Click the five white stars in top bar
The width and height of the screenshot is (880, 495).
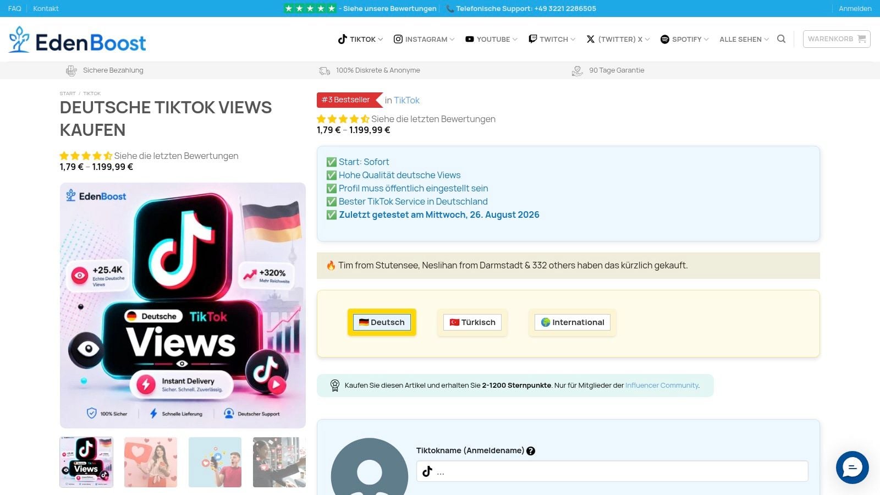pyautogui.click(x=310, y=8)
